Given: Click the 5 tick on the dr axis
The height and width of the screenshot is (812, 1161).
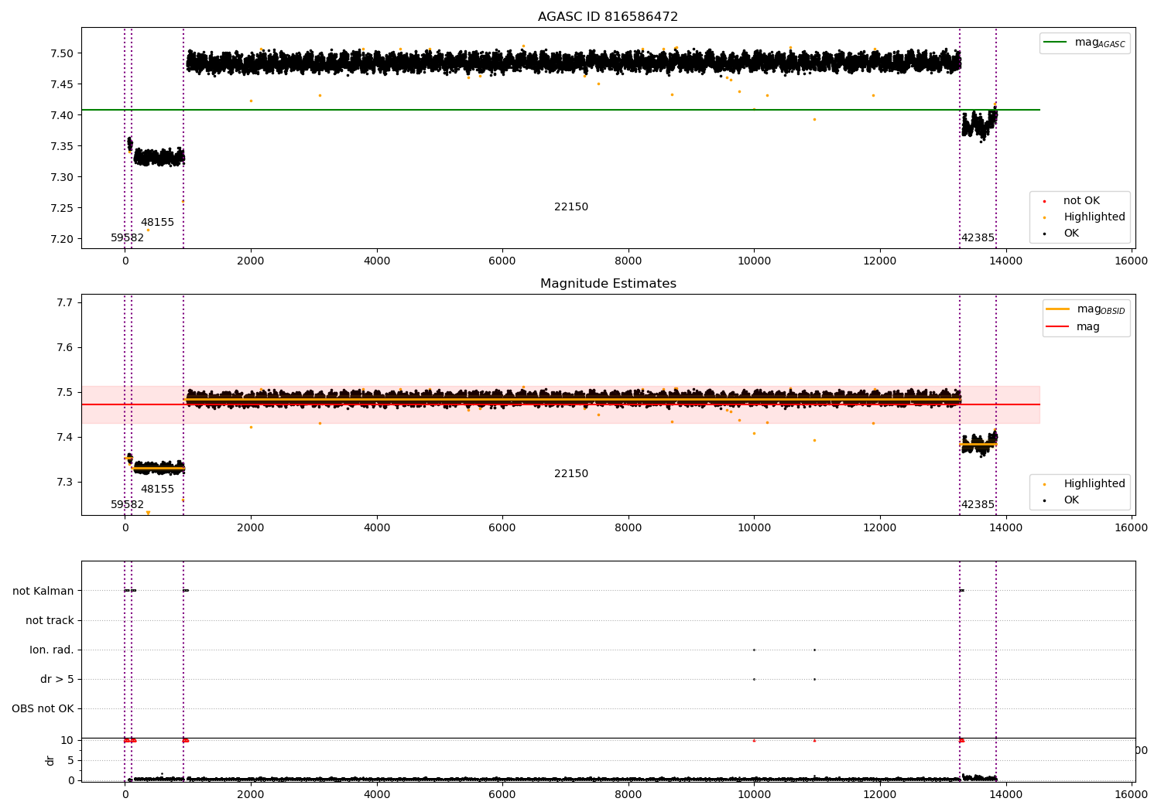Looking at the screenshot, I should 71,760.
